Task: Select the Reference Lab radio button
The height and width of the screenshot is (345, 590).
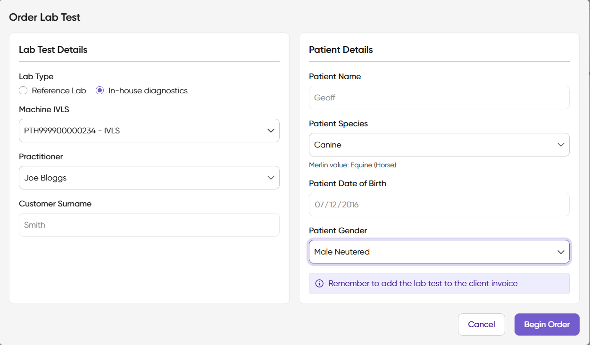Action: [x=23, y=90]
